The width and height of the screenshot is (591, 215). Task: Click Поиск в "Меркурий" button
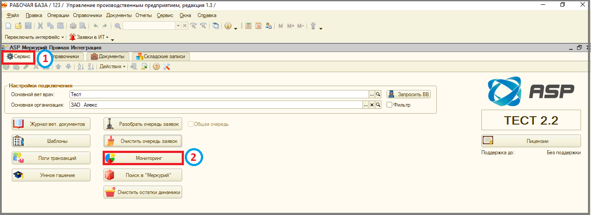click(x=143, y=175)
